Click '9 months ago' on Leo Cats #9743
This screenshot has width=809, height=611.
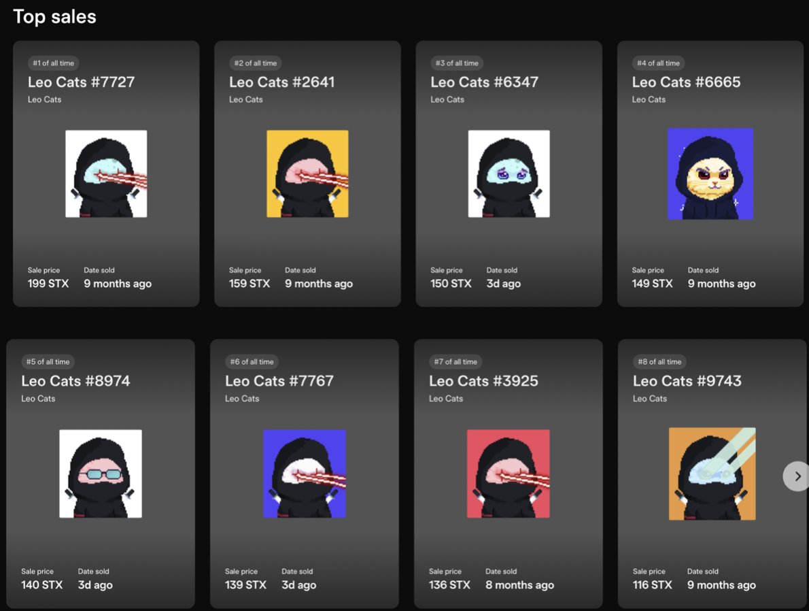coord(721,585)
